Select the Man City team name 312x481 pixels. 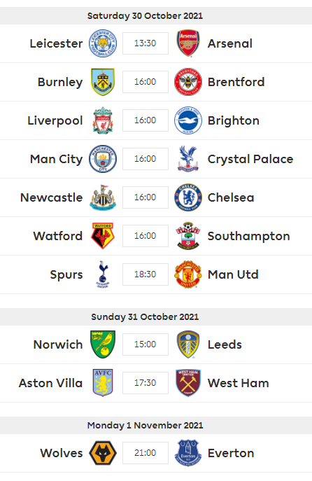pyautogui.click(x=57, y=159)
